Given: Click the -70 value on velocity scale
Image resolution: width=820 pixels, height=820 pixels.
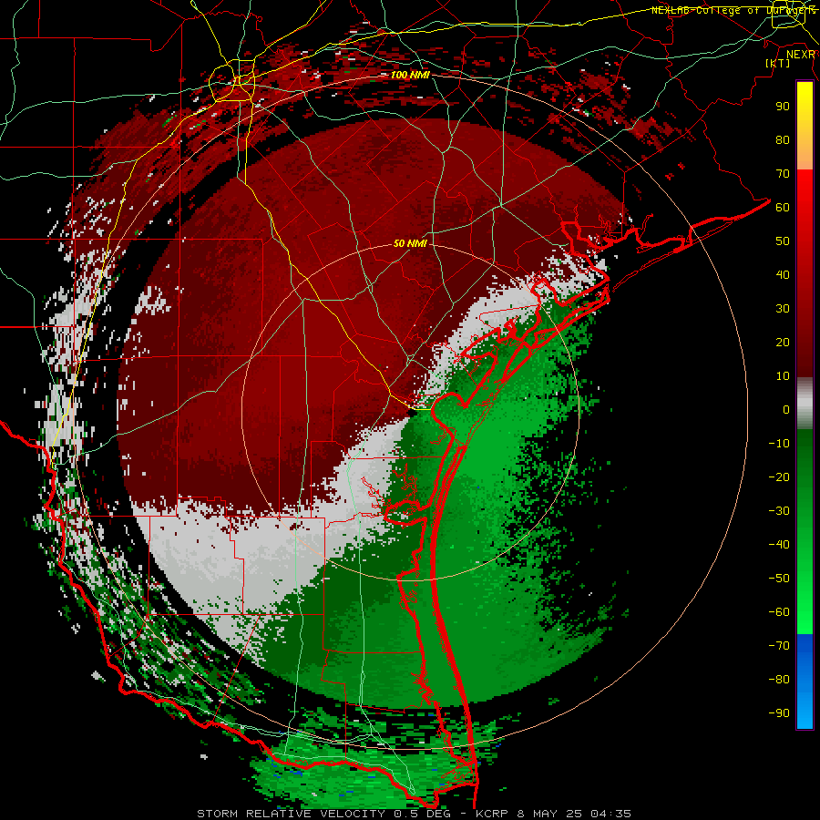Looking at the screenshot, I should [779, 646].
